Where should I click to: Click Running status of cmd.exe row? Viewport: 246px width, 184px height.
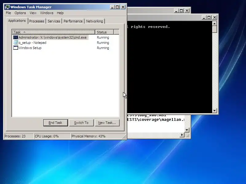[103, 37]
